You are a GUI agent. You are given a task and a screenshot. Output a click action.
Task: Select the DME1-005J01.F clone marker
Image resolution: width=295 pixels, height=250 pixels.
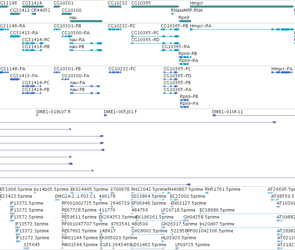105,115
